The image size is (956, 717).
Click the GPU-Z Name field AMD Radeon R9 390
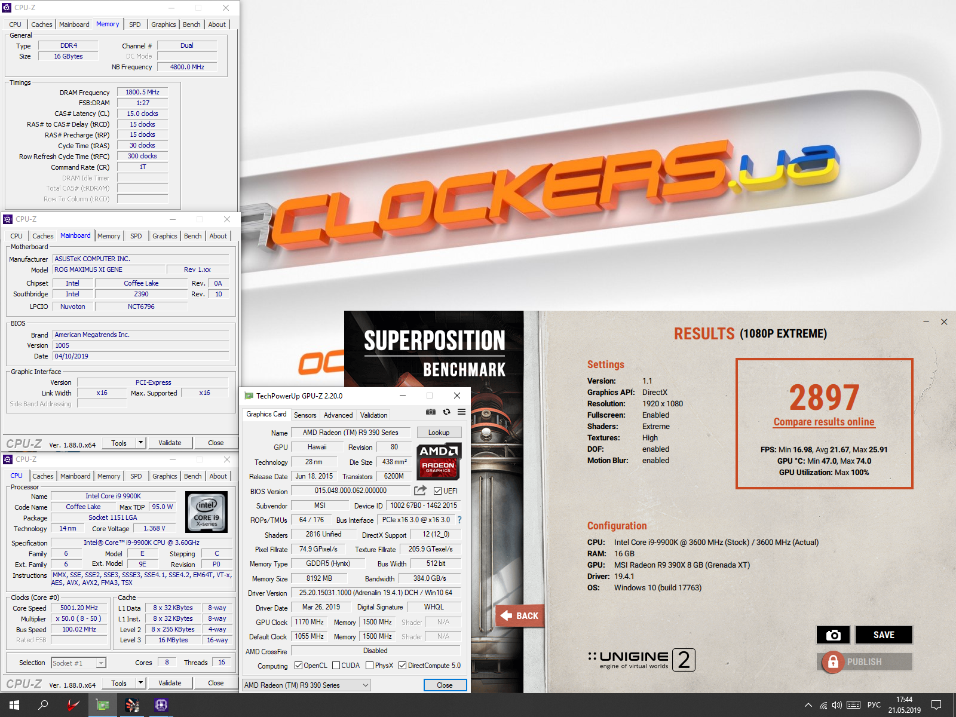(x=351, y=433)
